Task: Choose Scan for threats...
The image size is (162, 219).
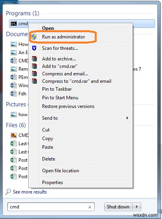Action: pos(60,48)
